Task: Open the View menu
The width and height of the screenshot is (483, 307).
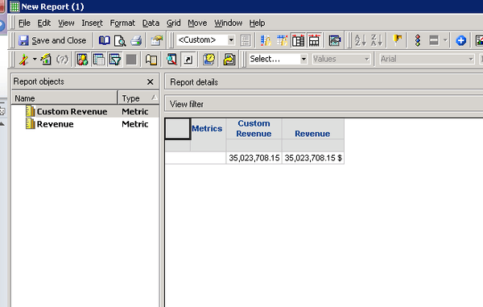Action: [x=66, y=23]
